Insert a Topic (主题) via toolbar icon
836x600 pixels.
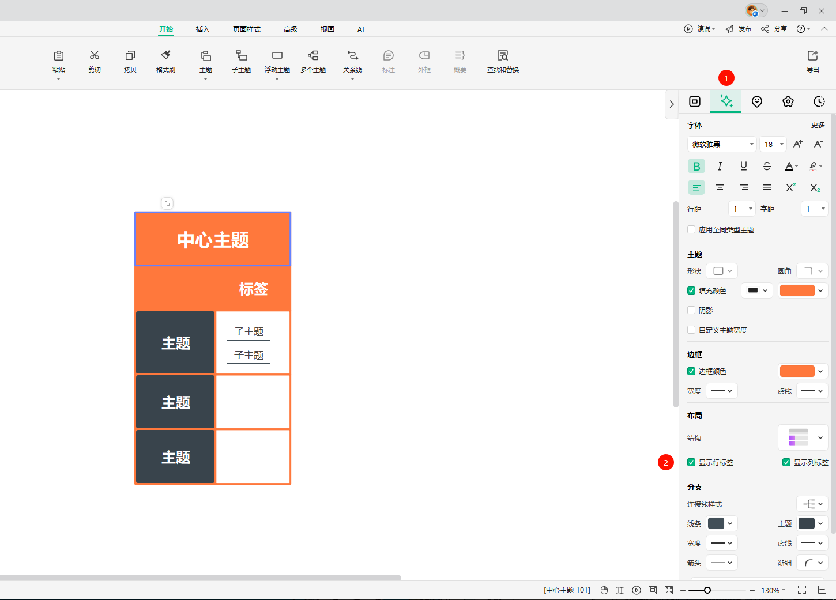(x=206, y=56)
